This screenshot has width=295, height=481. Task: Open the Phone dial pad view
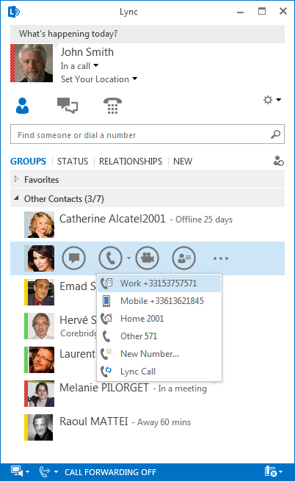click(x=112, y=106)
